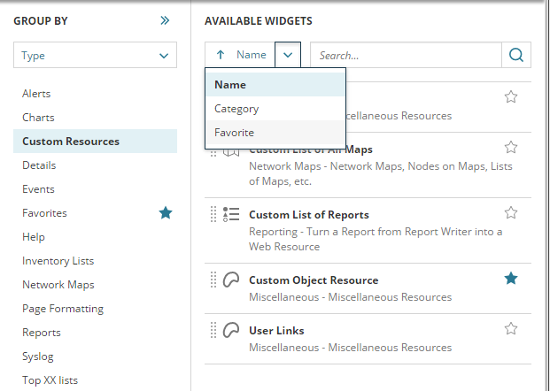Click the User Links widget icon

(x=231, y=330)
